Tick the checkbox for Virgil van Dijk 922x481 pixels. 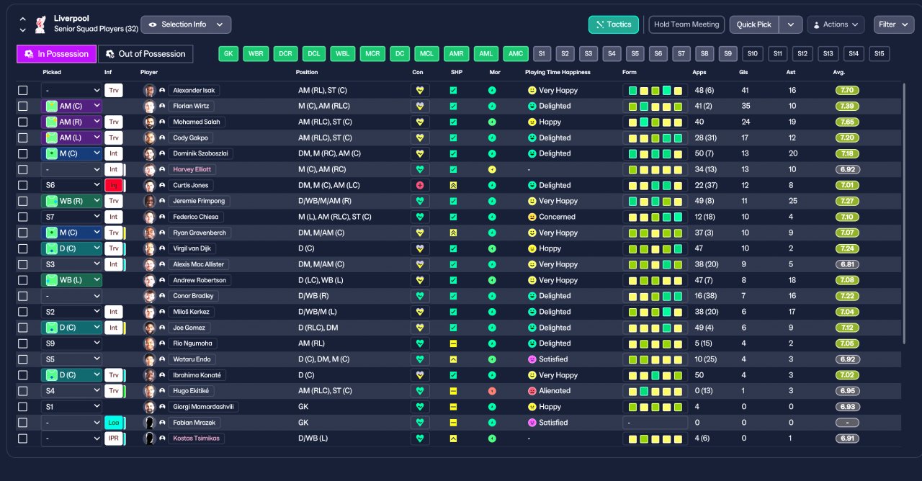click(x=23, y=248)
